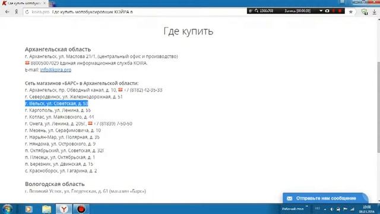Select 'Сеть магазинов «БАРС»' subheading
The image size is (380, 214).
pyautogui.click(x=82, y=83)
